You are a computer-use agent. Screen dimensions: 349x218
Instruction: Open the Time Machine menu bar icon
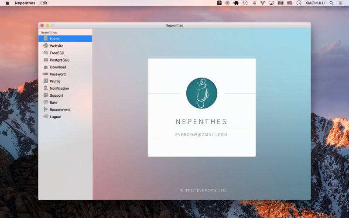pos(245,3)
